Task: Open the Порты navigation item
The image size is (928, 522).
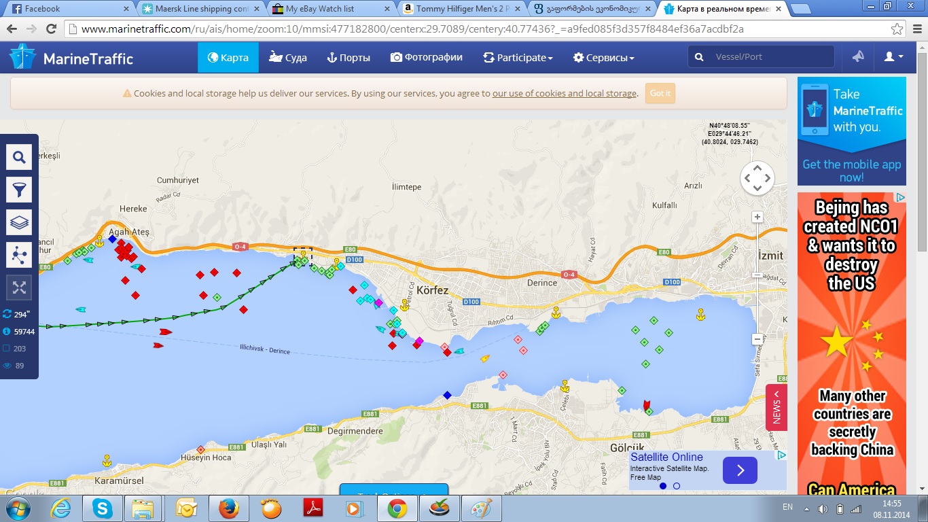Action: click(349, 58)
